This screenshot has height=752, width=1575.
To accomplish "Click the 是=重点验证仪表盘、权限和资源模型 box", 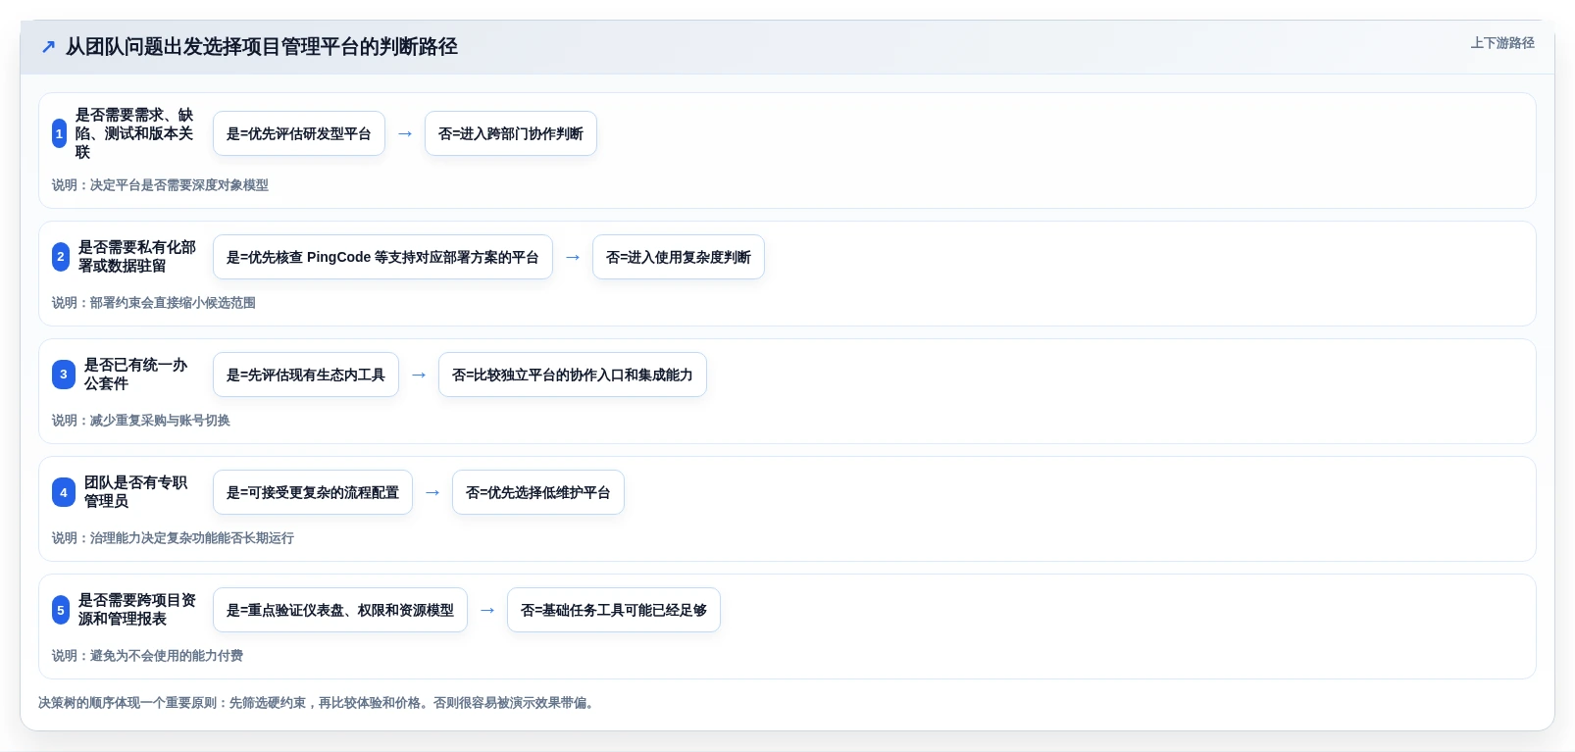I will coord(340,610).
